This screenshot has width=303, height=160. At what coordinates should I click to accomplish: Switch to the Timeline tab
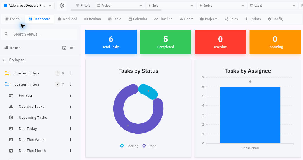163,19
